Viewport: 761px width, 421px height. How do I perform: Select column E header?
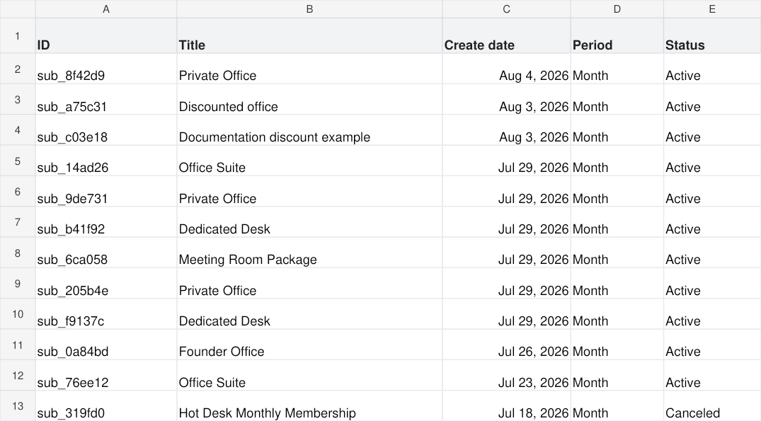point(712,8)
